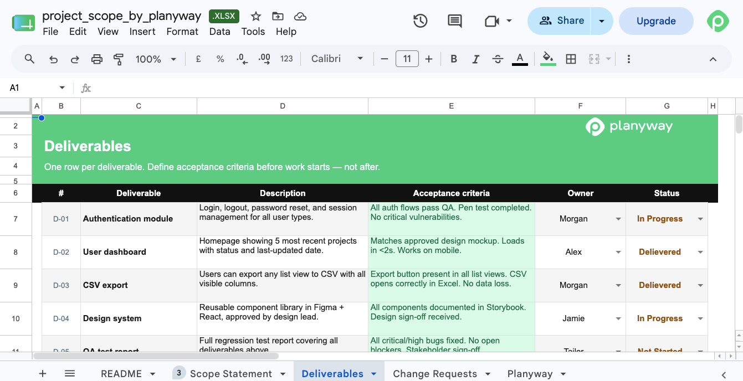The image size is (743, 381).
Task: Click the document title project_scope_by_planyway
Action: [x=122, y=16]
